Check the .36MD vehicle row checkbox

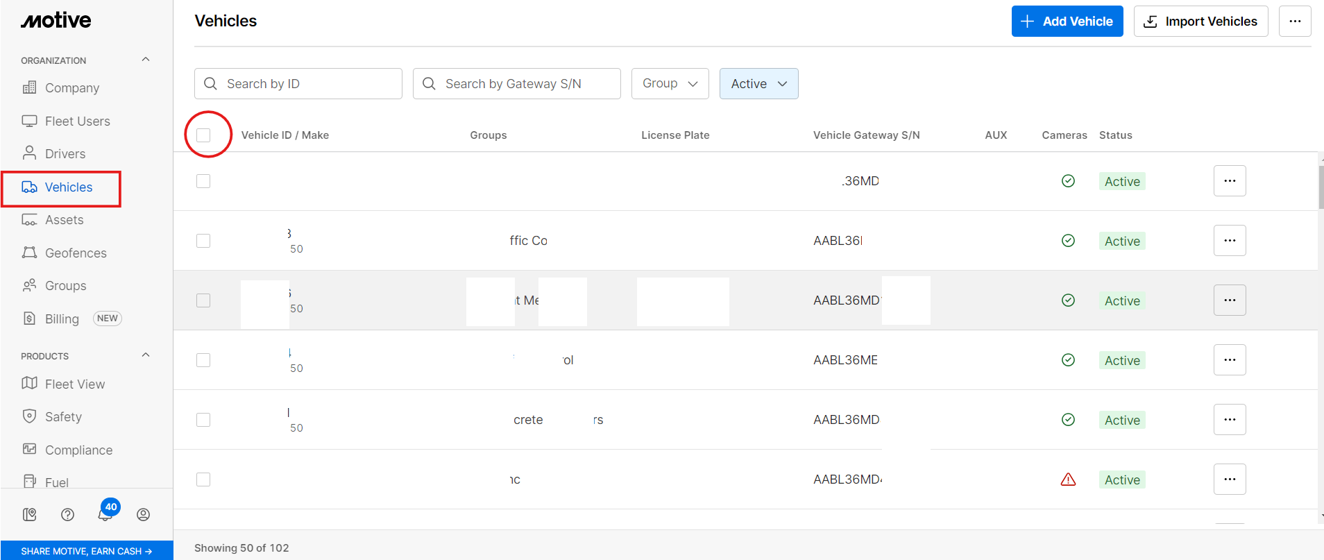[203, 180]
